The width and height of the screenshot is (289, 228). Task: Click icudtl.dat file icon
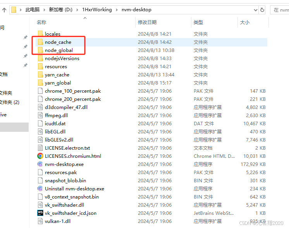40,123
